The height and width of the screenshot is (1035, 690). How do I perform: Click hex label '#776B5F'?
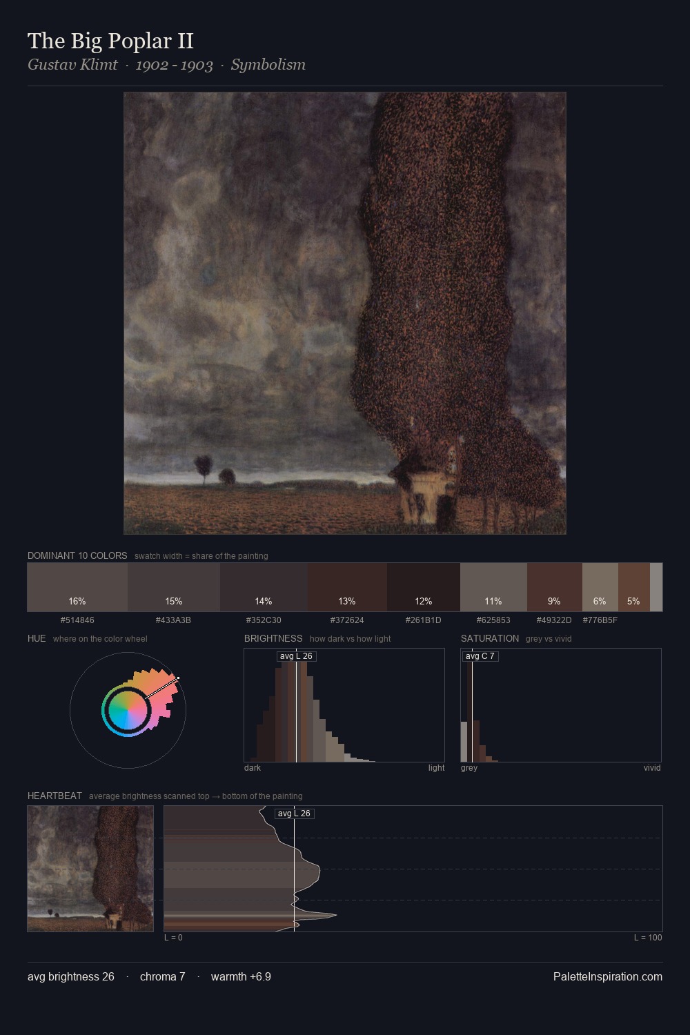coord(600,620)
